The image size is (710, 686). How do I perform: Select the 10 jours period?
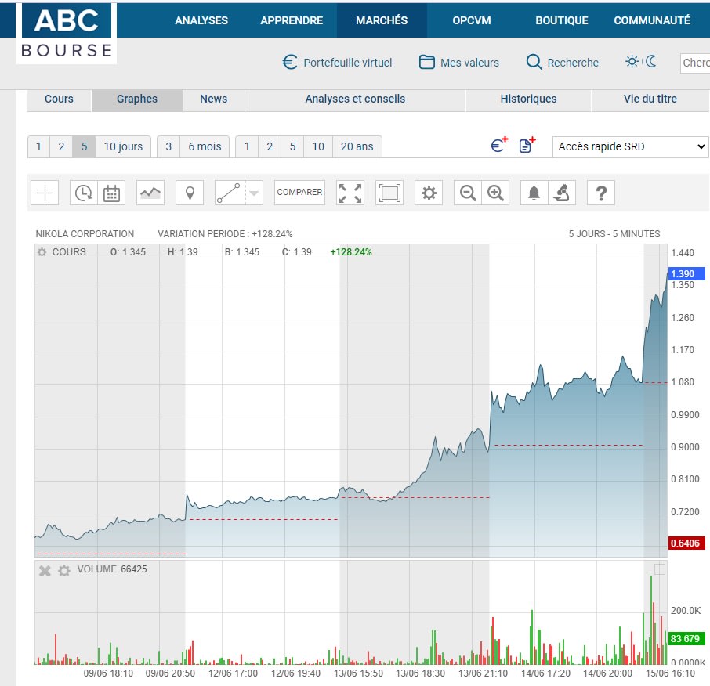(x=123, y=146)
